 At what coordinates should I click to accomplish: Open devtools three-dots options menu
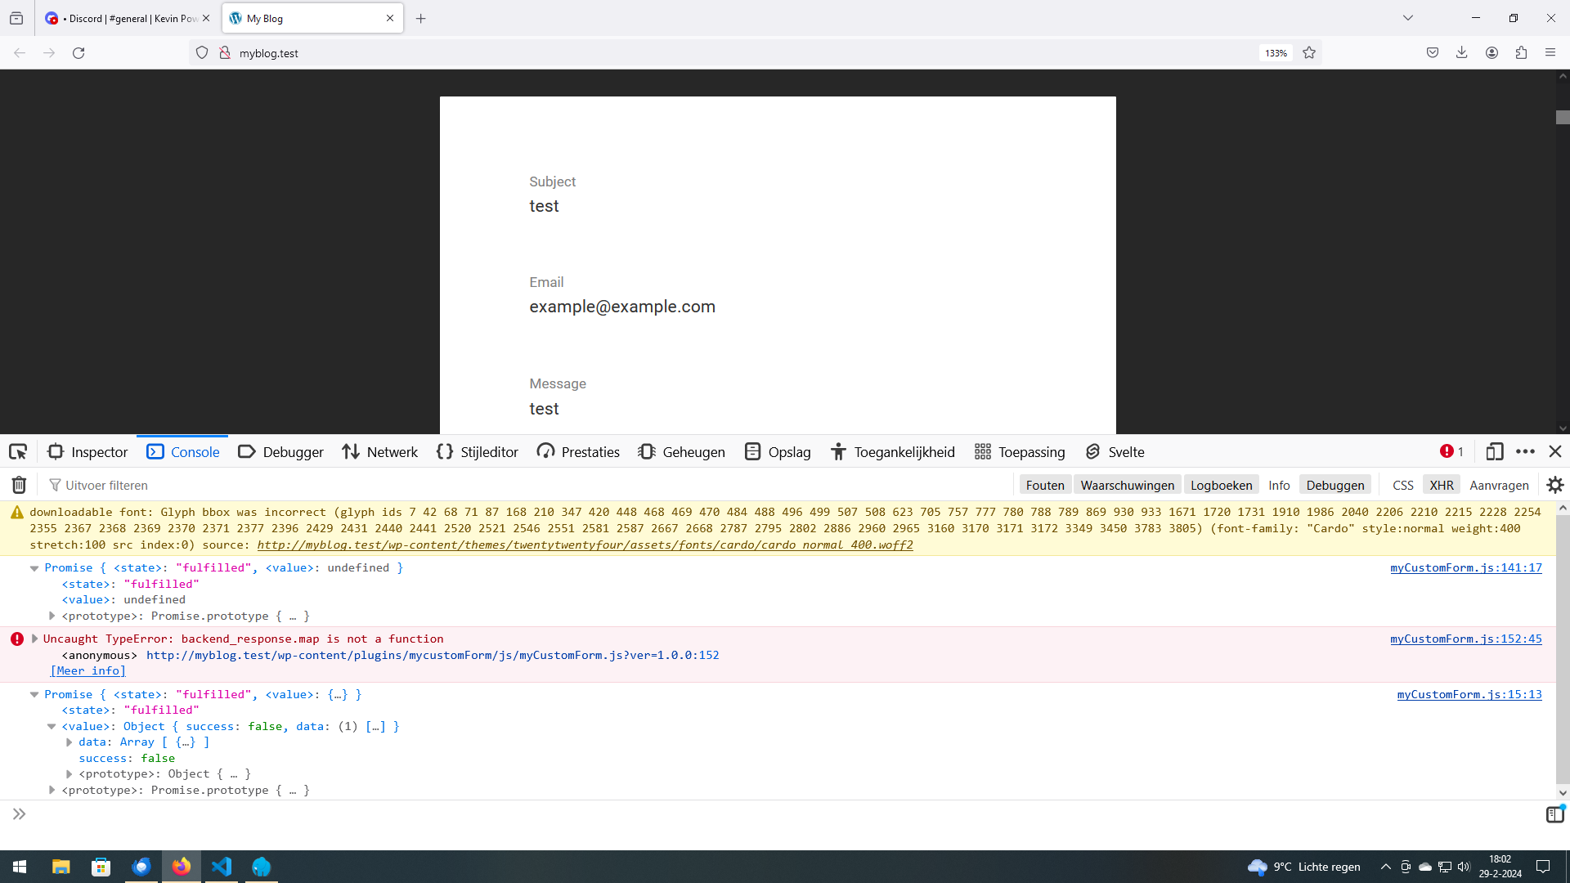coord(1525,452)
